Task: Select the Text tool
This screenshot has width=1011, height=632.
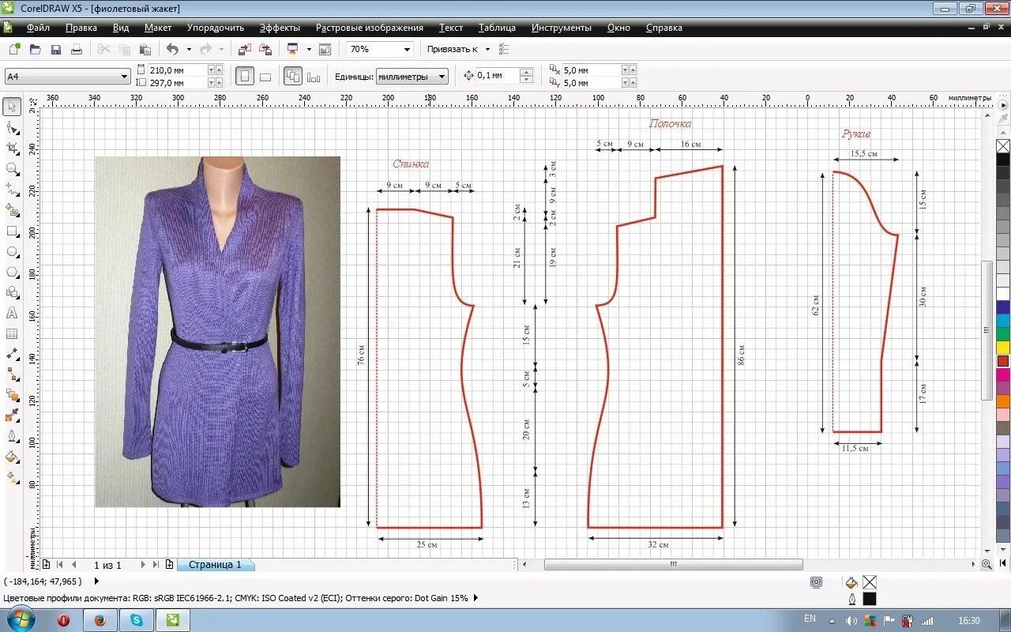Action: pos(12,313)
